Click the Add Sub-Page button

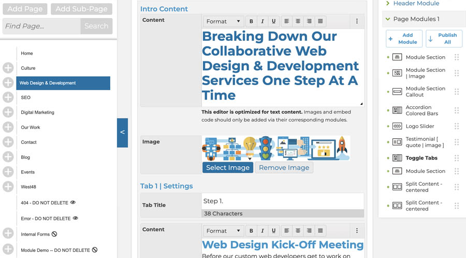81,9
